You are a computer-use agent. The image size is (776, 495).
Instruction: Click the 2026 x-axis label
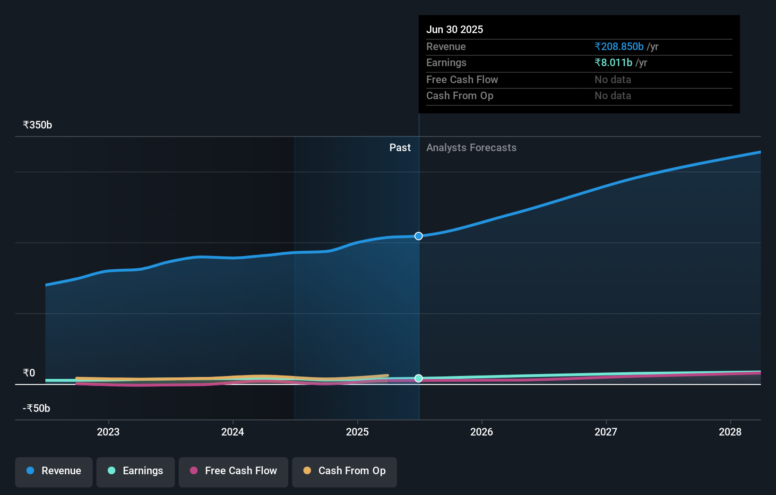click(482, 432)
